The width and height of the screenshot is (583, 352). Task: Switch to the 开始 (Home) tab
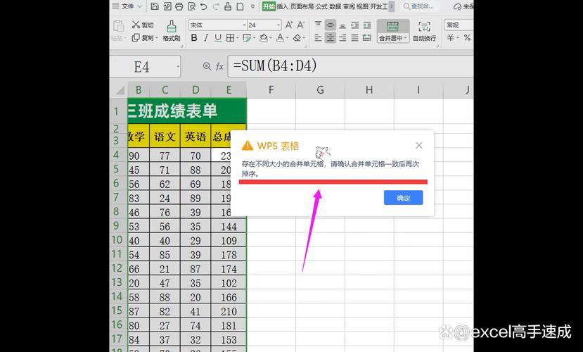click(269, 6)
